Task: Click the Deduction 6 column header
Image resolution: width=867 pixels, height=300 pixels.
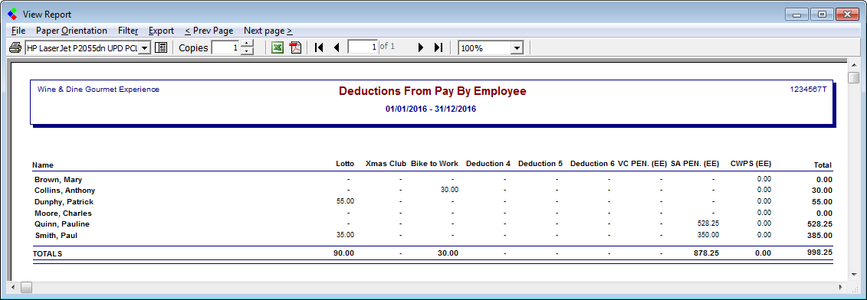Action: (x=593, y=164)
